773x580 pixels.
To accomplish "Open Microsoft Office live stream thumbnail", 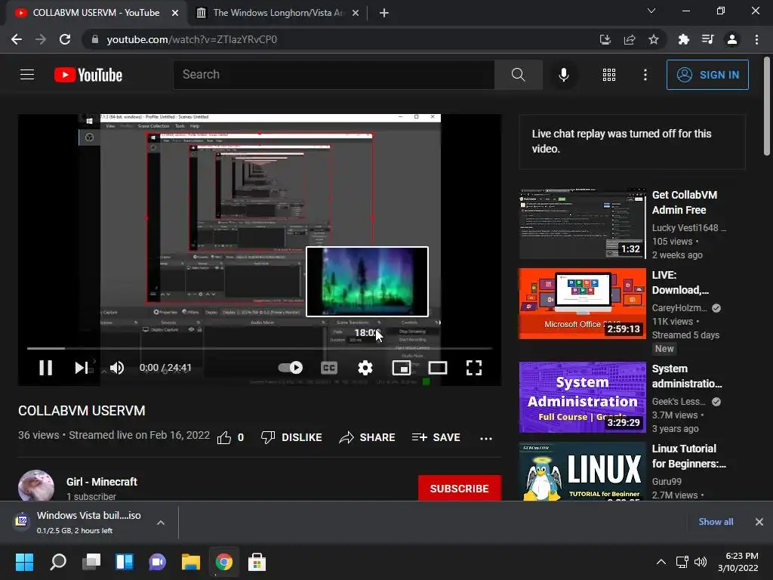I will point(582,304).
